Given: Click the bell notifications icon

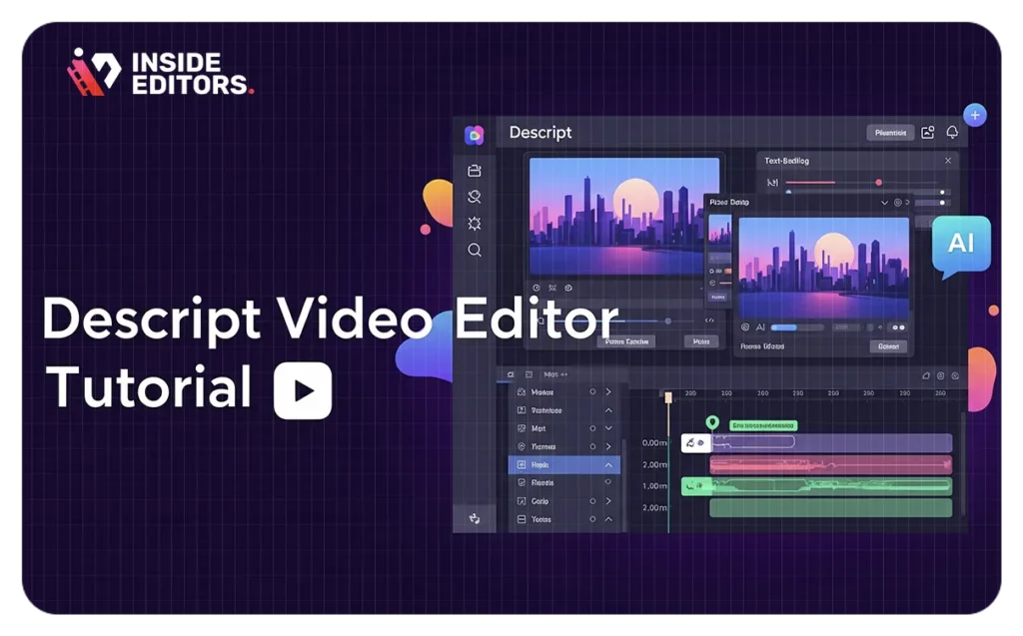Looking at the screenshot, I should point(952,133).
